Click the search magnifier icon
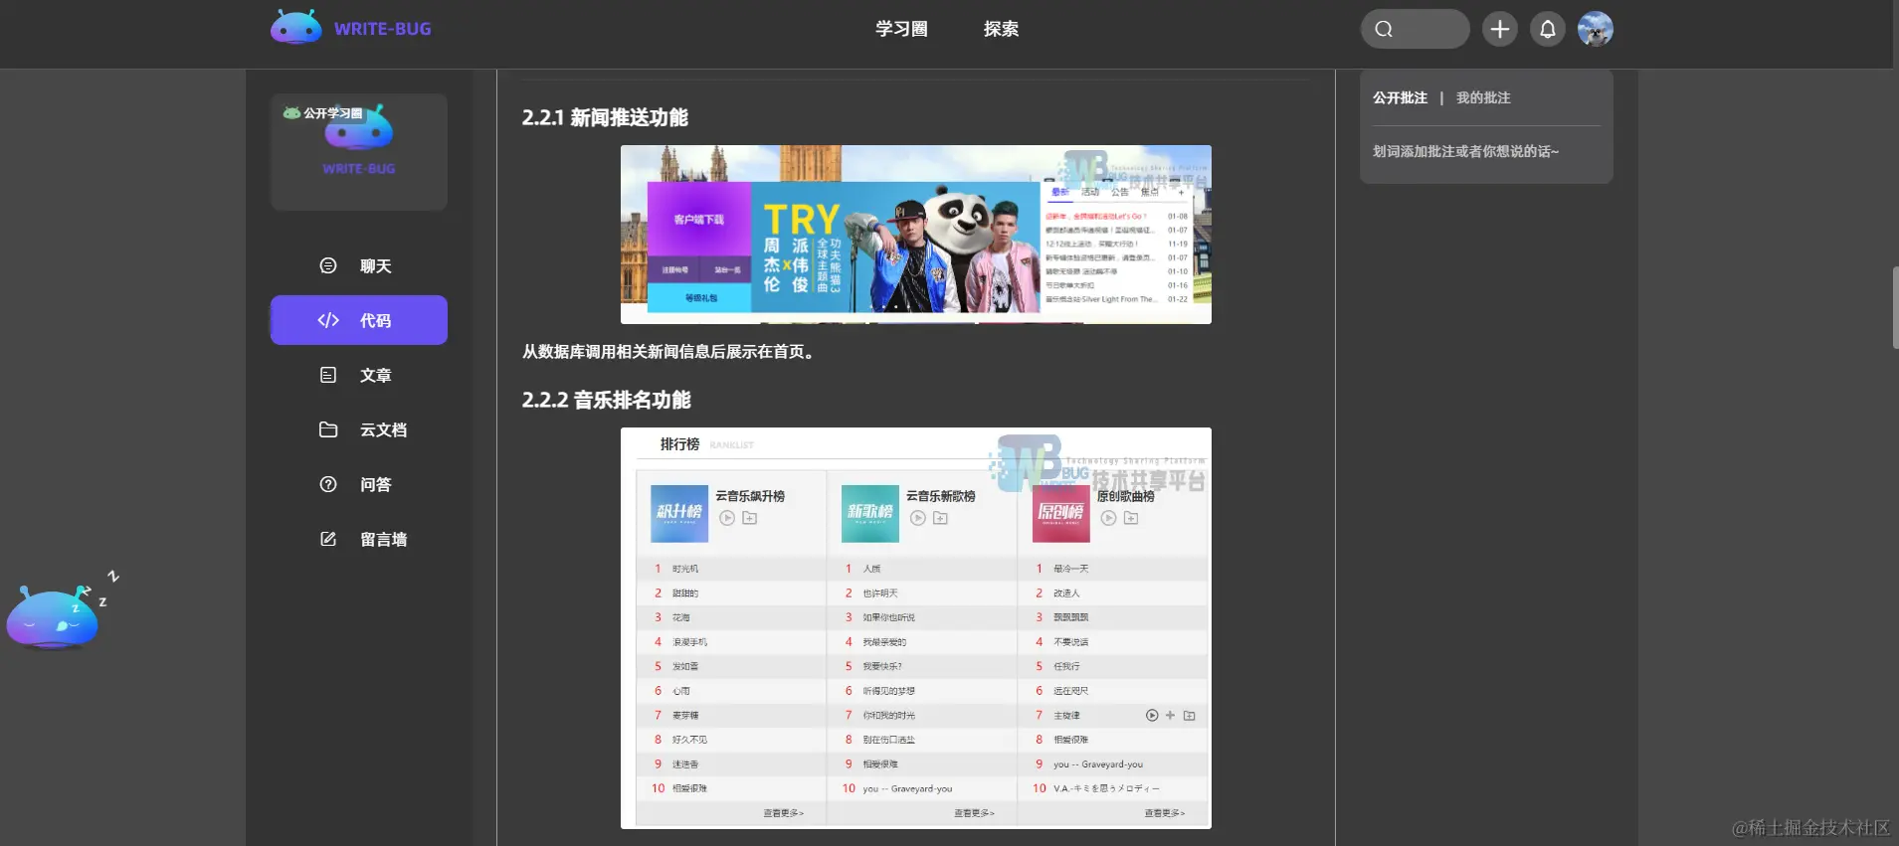Image resolution: width=1899 pixels, height=846 pixels. pyautogui.click(x=1384, y=29)
